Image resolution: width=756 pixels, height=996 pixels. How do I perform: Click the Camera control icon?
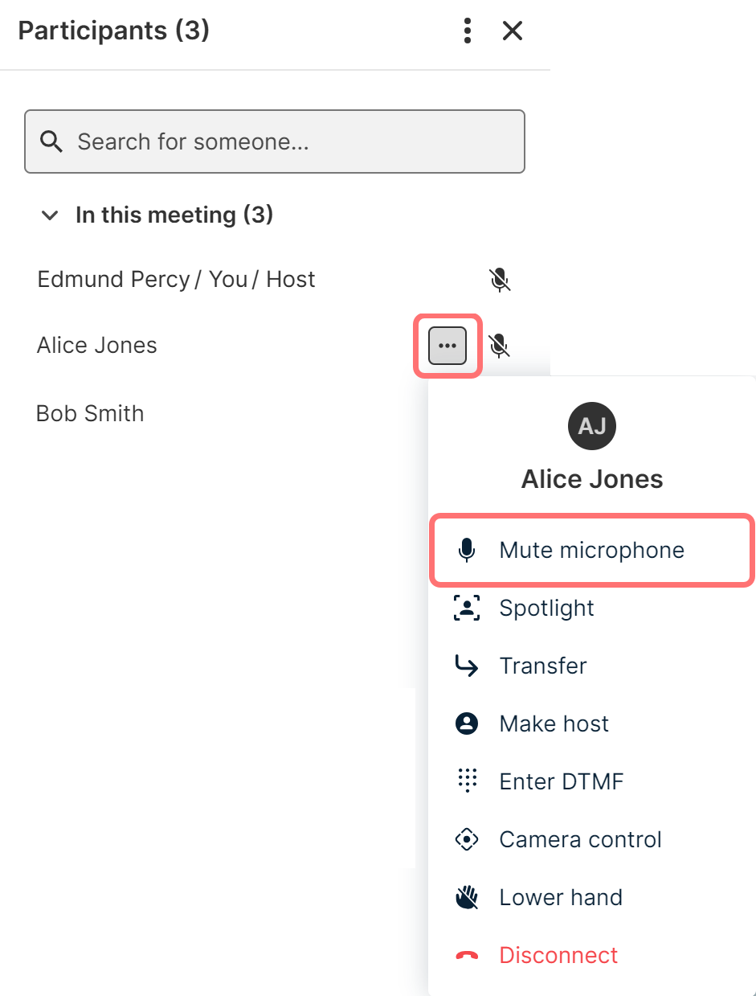(467, 840)
